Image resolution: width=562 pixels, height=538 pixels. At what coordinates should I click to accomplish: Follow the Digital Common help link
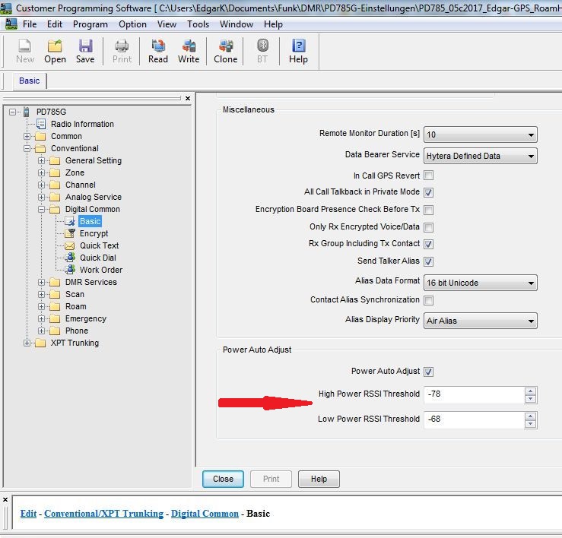pyautogui.click(x=205, y=514)
